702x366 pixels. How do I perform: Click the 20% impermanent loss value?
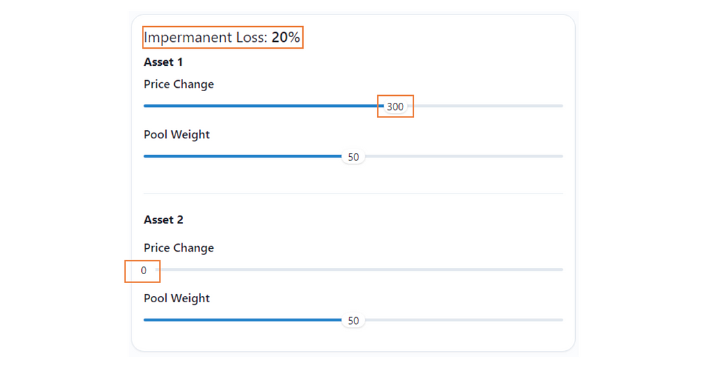(x=286, y=38)
